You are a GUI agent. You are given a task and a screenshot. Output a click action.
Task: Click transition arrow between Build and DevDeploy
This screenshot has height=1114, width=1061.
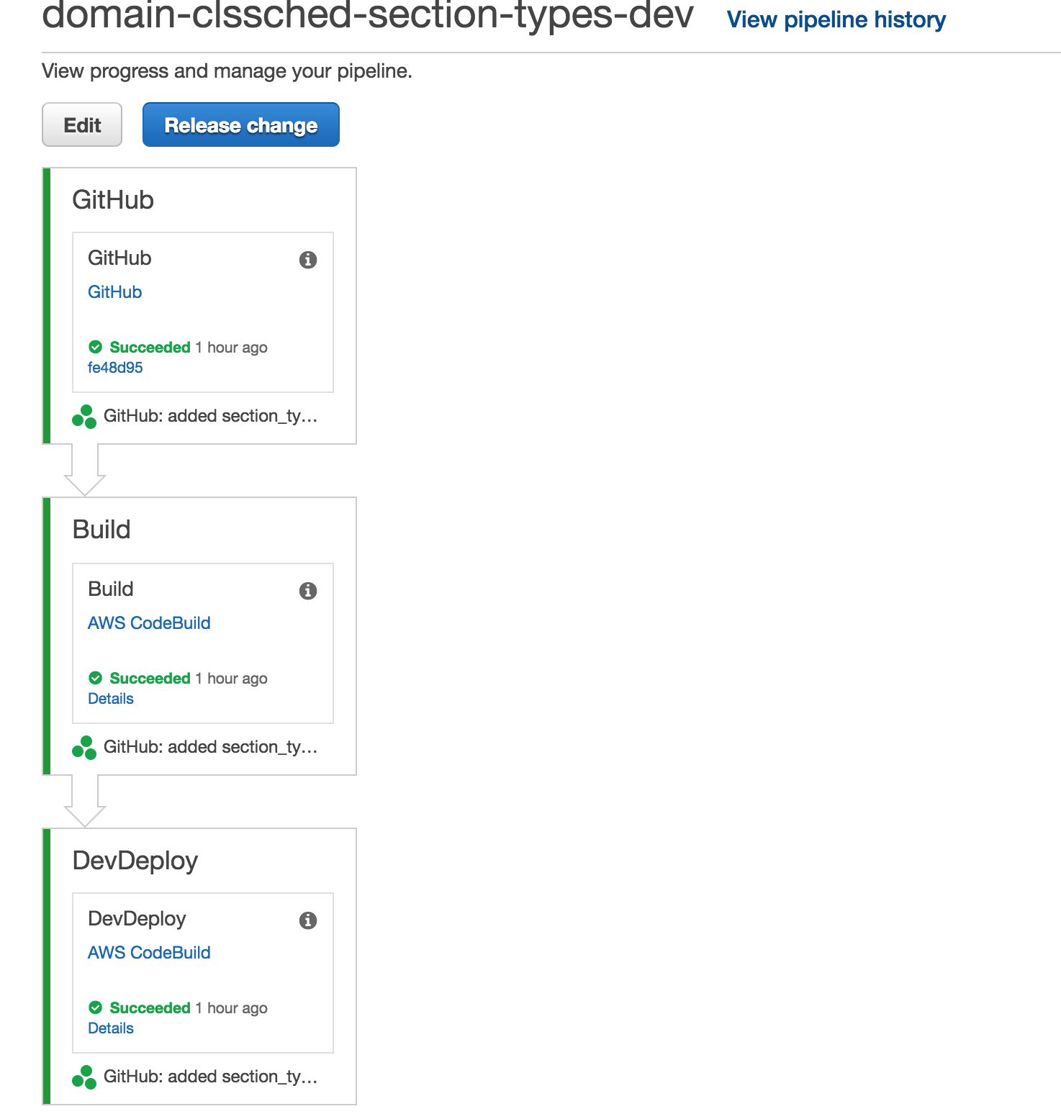pyautogui.click(x=85, y=801)
